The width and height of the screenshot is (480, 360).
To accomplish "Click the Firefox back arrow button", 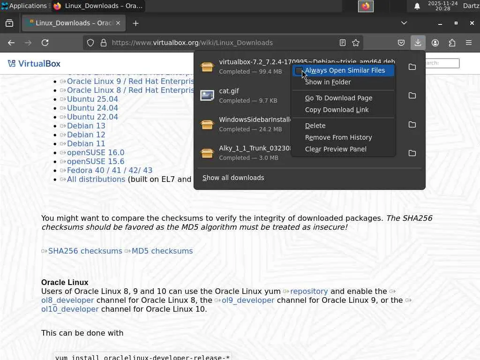I will [11, 43].
